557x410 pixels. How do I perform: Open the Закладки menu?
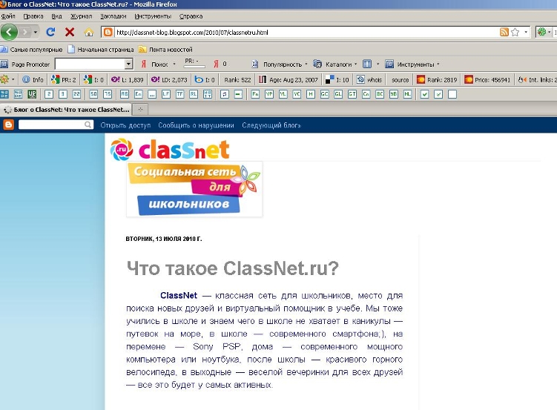click(113, 16)
